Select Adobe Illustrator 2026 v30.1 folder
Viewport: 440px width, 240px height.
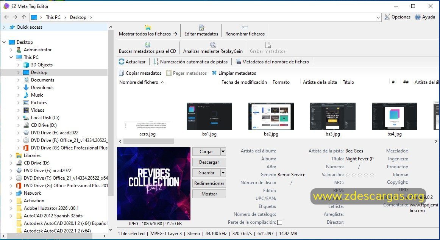[51, 208]
